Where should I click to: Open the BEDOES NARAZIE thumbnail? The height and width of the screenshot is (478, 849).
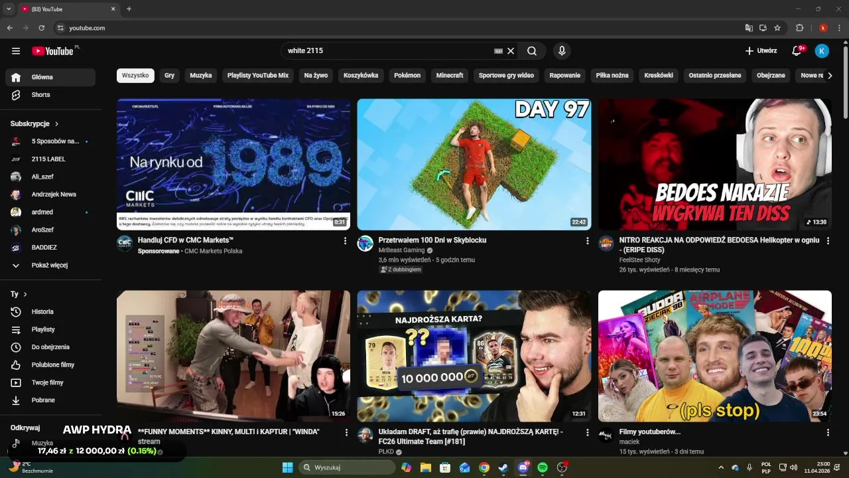[x=715, y=165]
